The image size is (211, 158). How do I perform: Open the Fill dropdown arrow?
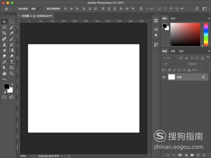[x=208, y=70]
